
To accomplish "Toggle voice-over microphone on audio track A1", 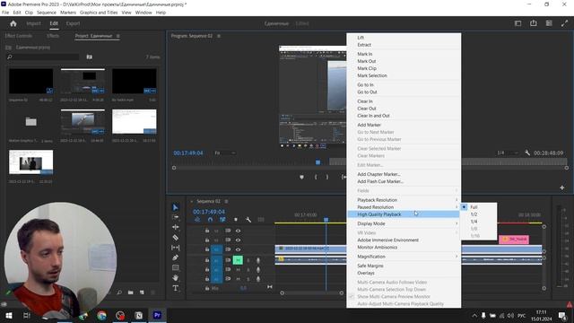I will (258, 260).
